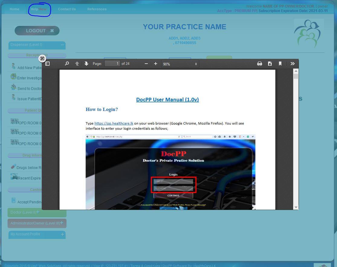Download the user manual PDF
This screenshot has width=337, height=267.
click(270, 64)
